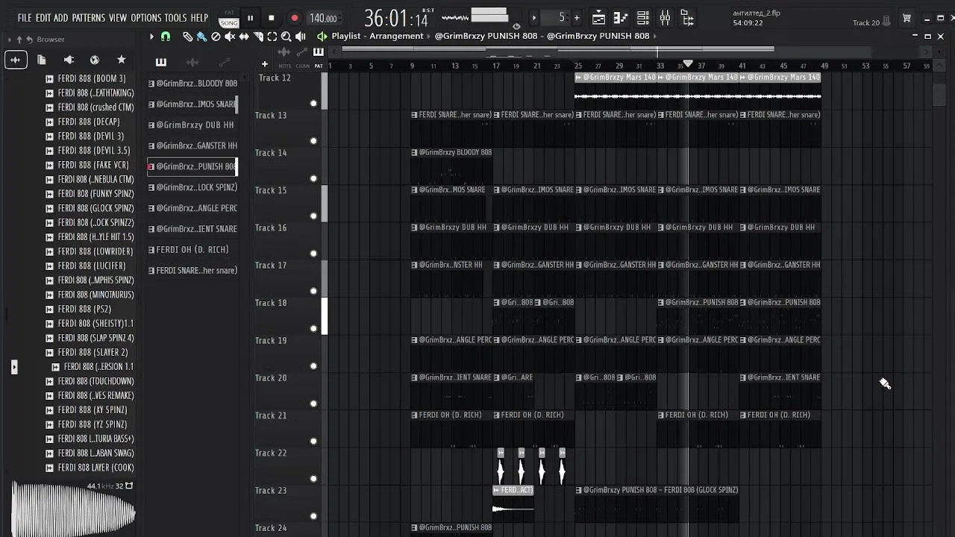Open the Channel rack from top toolbar
This screenshot has width=955, height=537.
(x=643, y=18)
